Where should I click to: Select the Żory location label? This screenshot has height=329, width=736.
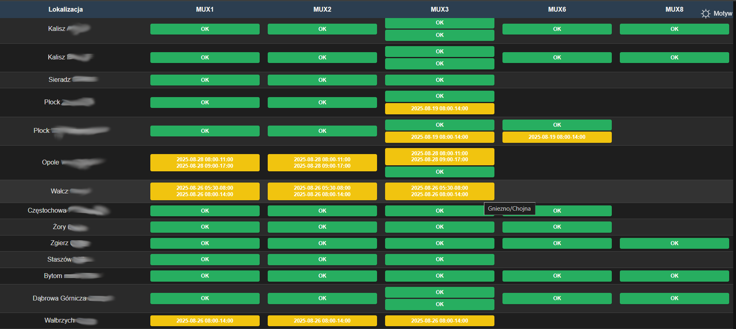click(x=59, y=227)
